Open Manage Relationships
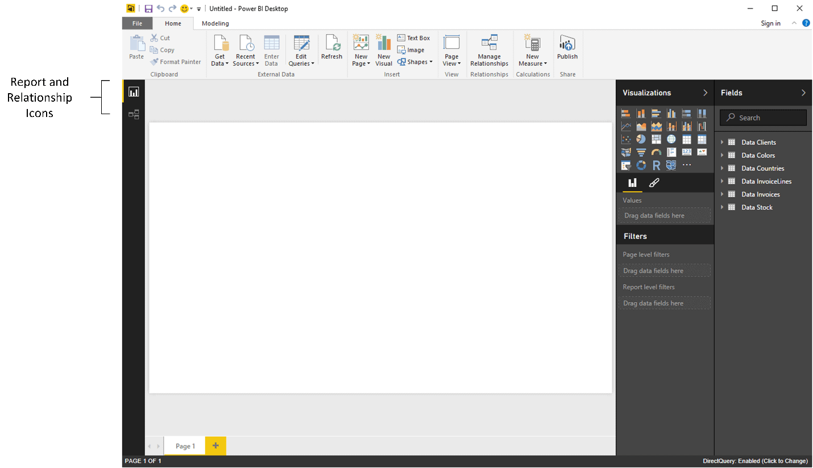Screen dimensions: 813x468 (489, 51)
